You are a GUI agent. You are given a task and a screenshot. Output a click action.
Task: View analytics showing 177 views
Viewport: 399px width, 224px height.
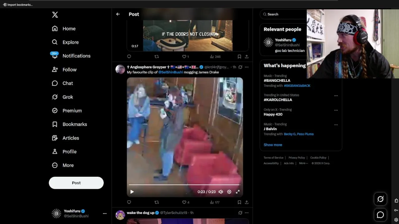click(x=215, y=202)
